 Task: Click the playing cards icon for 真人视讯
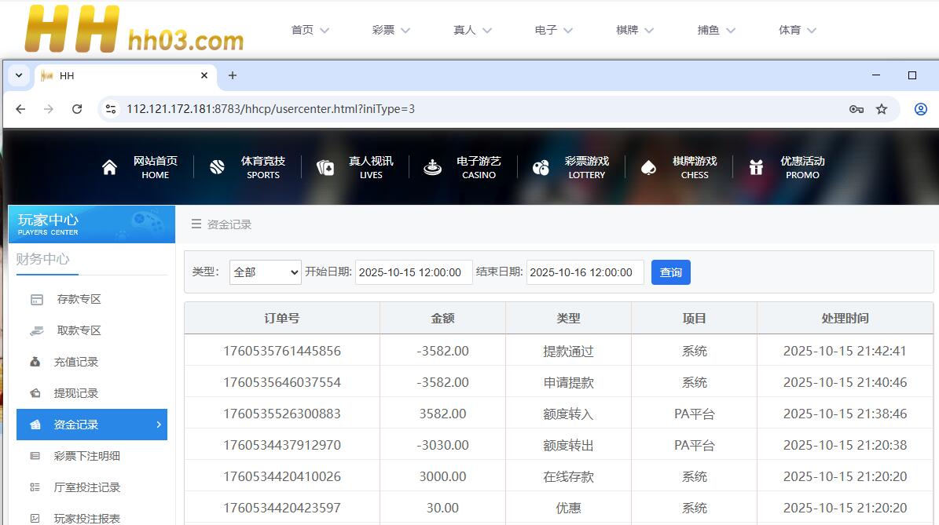coord(325,167)
